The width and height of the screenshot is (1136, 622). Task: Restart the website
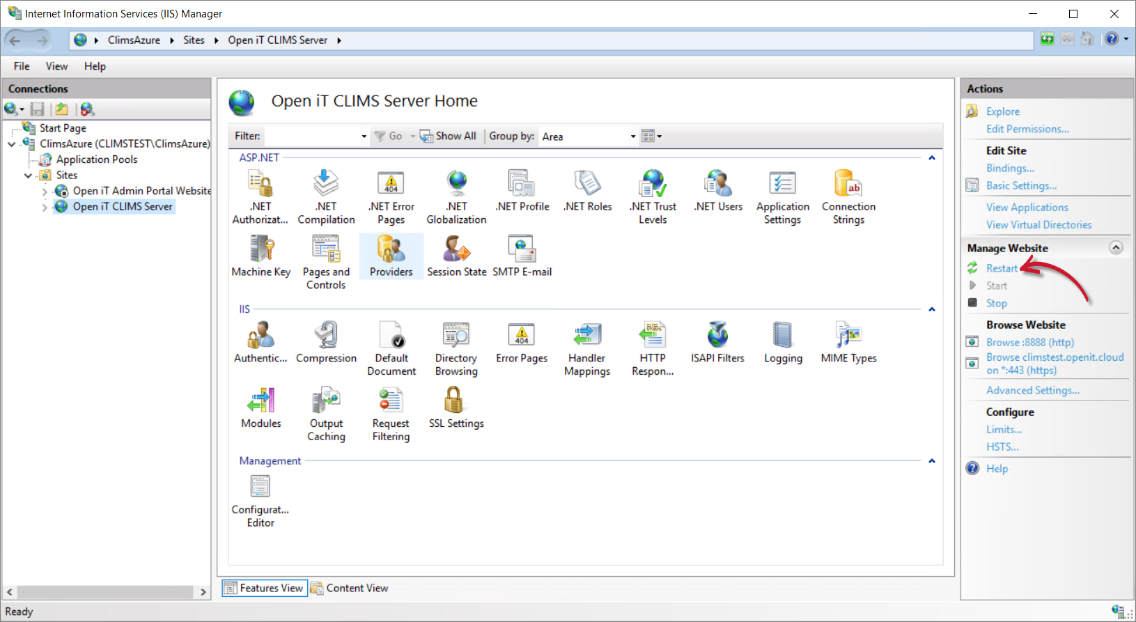coord(1002,268)
